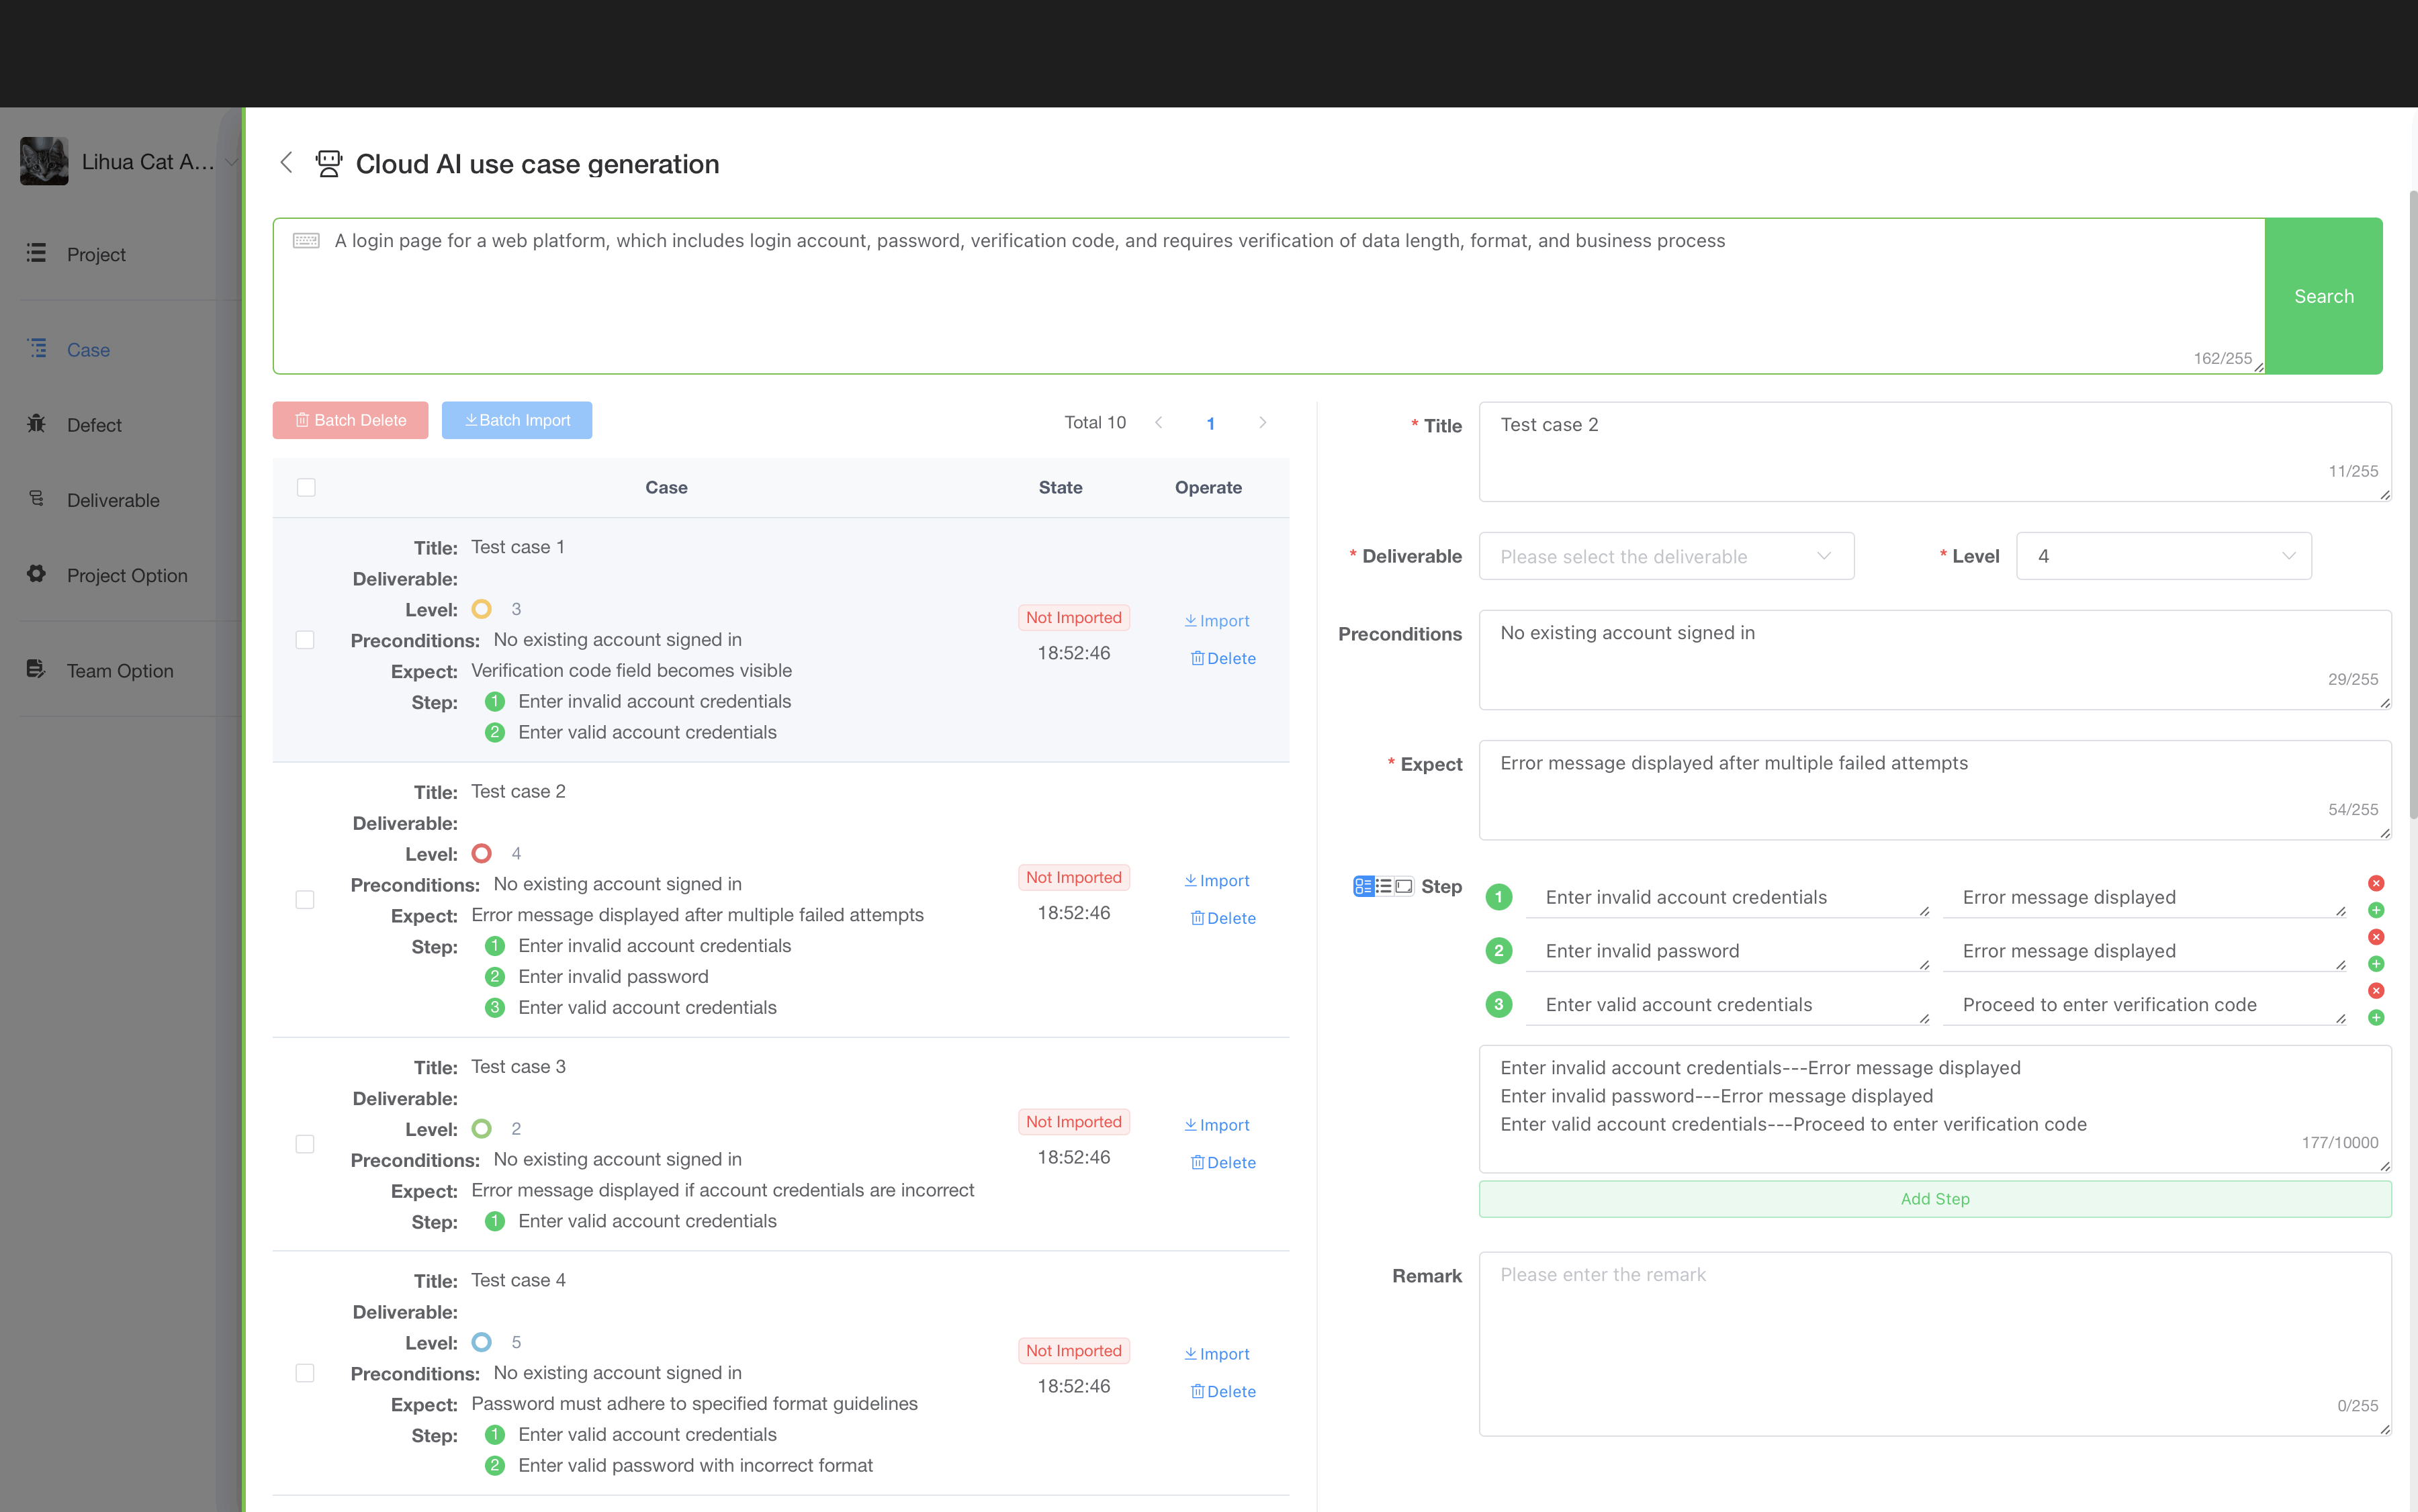Image resolution: width=2418 pixels, height=1512 pixels.
Task: Click the Add Step button
Action: click(x=1935, y=1199)
